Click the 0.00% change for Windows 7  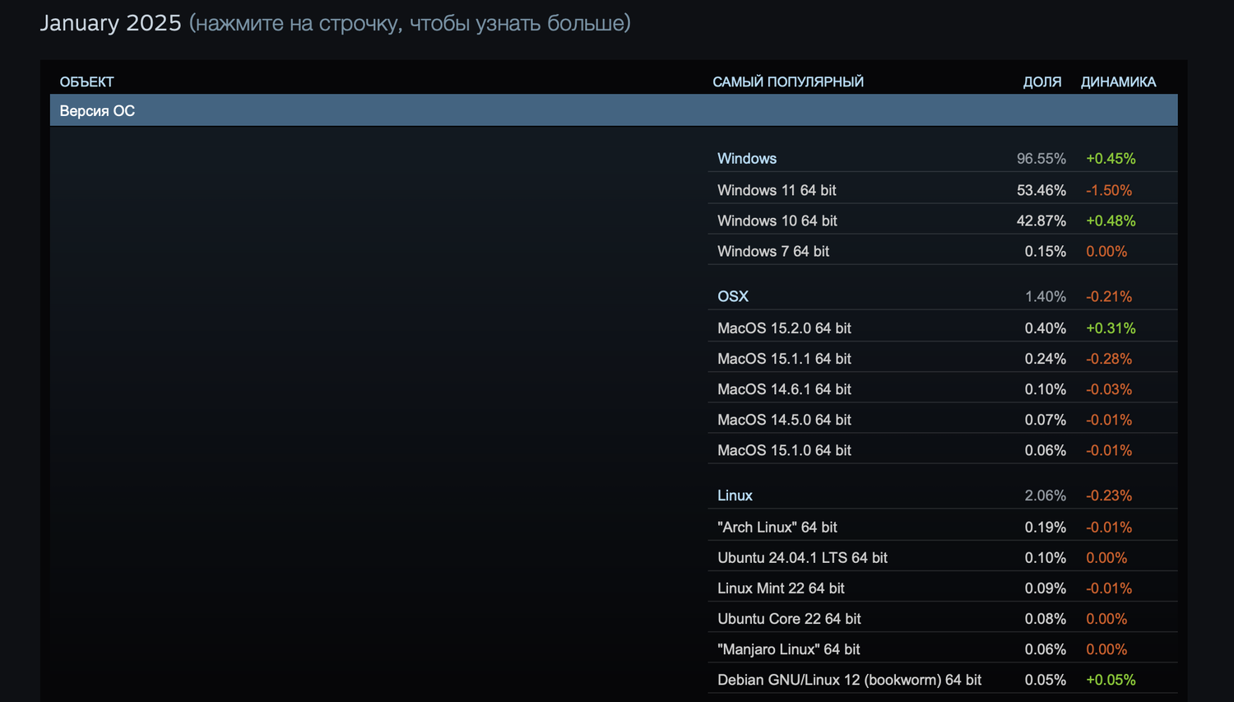[x=1106, y=251]
